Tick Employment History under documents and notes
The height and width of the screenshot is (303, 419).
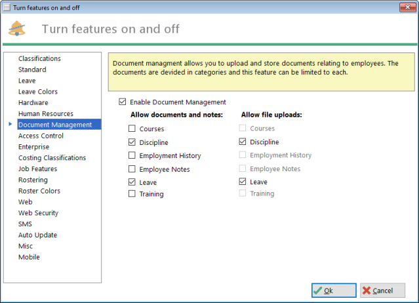132,155
